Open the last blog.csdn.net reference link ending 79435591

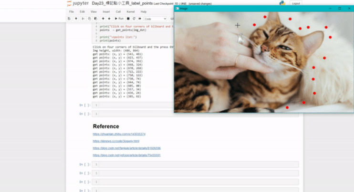tap(126, 155)
